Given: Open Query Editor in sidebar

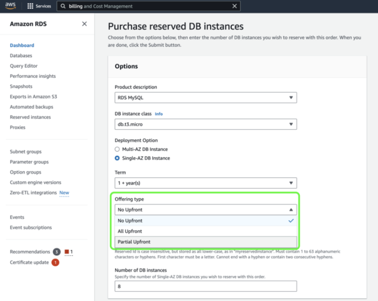Looking at the screenshot, I should pyautogui.click(x=24, y=66).
